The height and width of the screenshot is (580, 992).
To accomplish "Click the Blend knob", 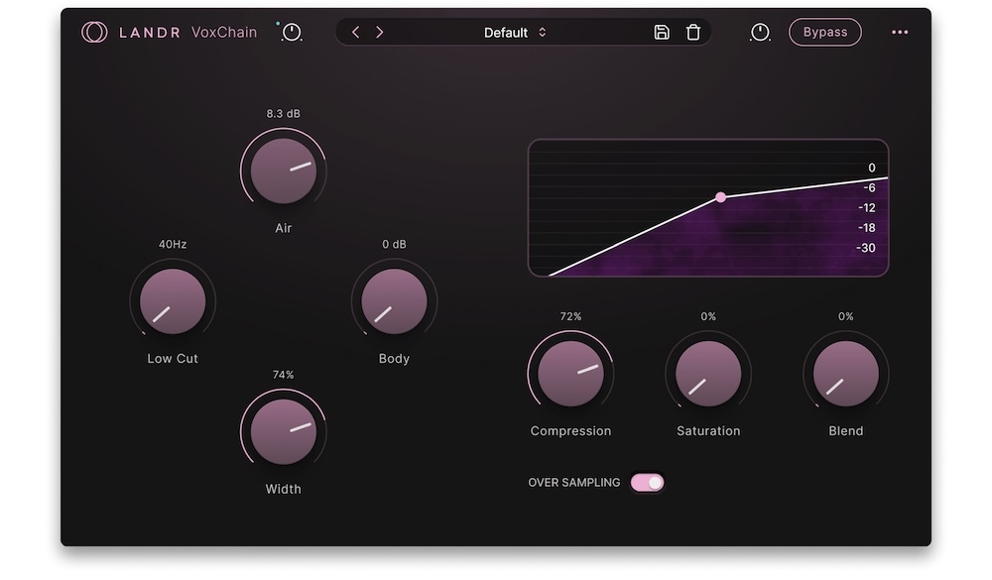I will coord(846,374).
